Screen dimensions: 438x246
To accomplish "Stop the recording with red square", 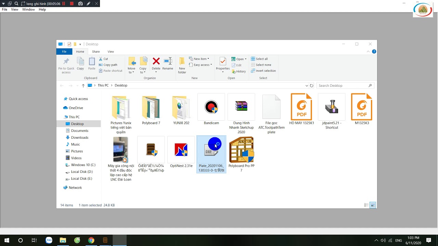I will click(72, 3).
